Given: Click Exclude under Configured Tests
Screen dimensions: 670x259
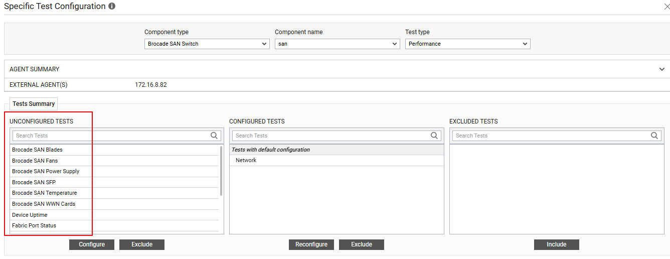Looking at the screenshot, I should click(362, 244).
